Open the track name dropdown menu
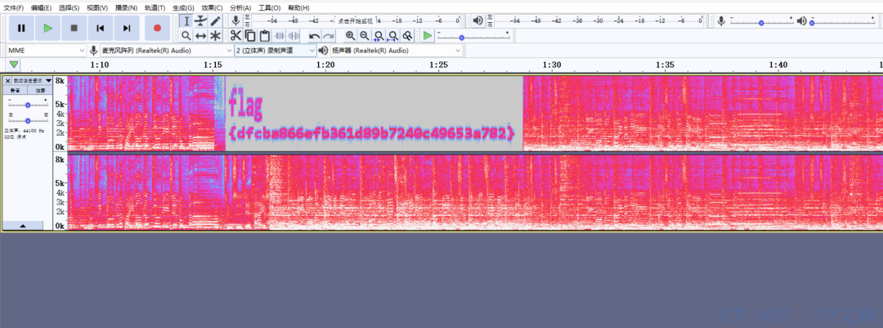 click(31, 80)
